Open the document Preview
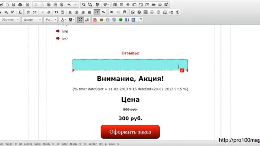The height and width of the screenshot is (146, 260). coord(13,4)
